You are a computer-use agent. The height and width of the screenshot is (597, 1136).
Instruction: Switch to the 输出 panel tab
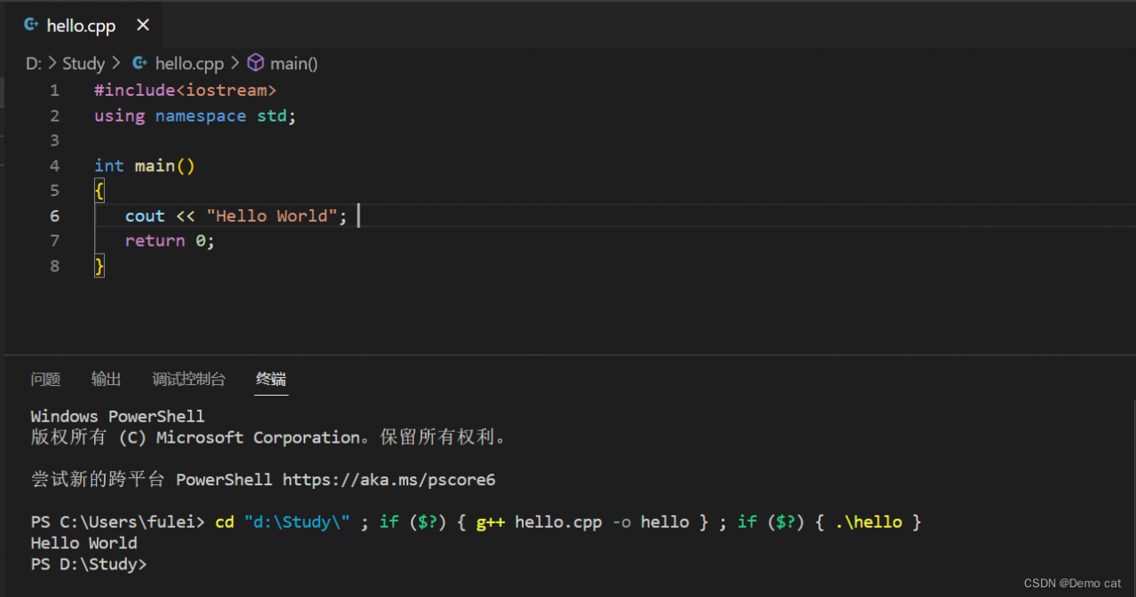[106, 380]
